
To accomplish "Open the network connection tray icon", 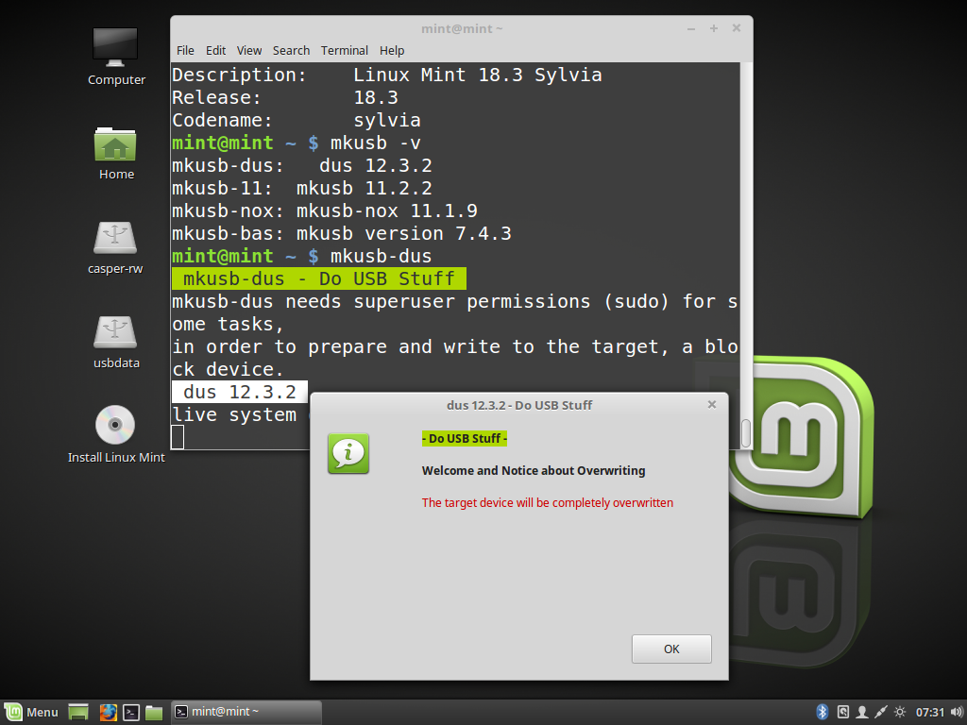I will [881, 712].
